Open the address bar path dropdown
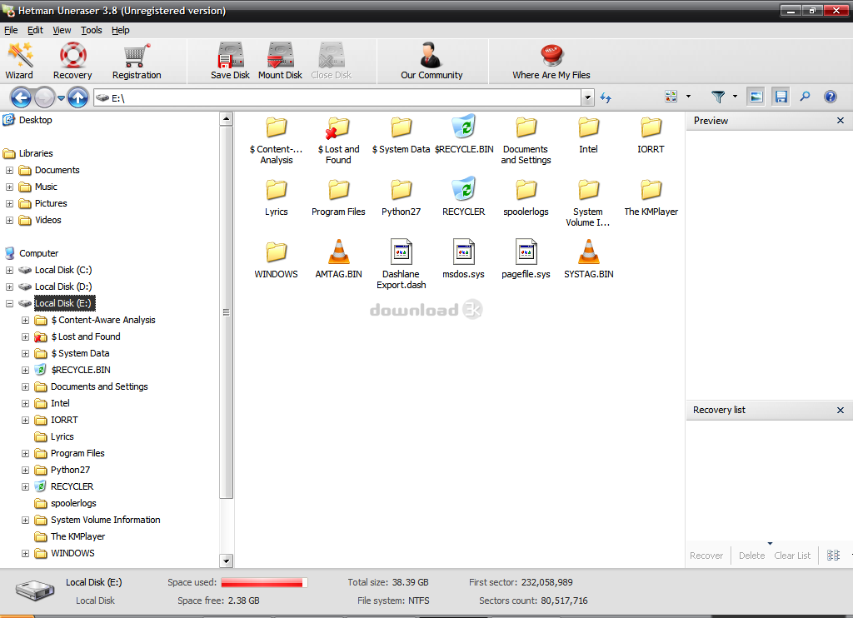The width and height of the screenshot is (853, 618). click(x=587, y=98)
